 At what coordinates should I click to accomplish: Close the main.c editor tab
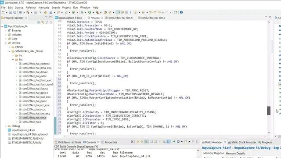(102, 18)
